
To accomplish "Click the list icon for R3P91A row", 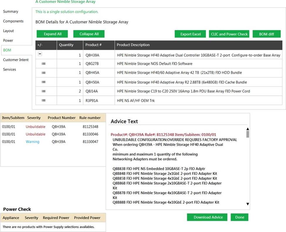I will (43, 101).
